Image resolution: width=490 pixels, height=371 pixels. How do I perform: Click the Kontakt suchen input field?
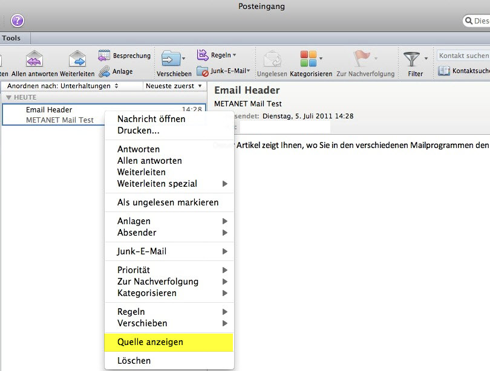[x=463, y=56]
